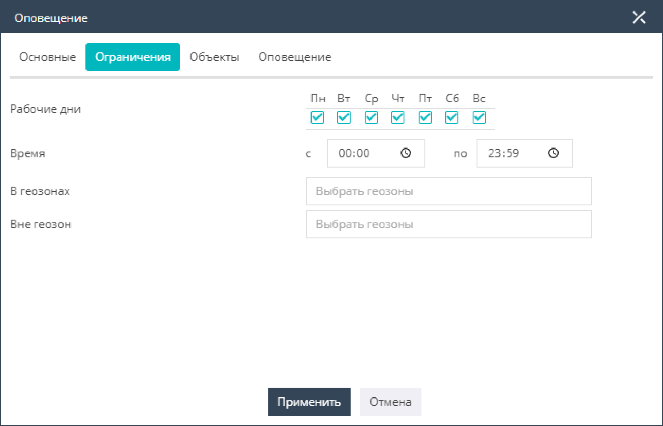The image size is (663, 426).
Task: Select the Ограничения tab
Action: (133, 57)
